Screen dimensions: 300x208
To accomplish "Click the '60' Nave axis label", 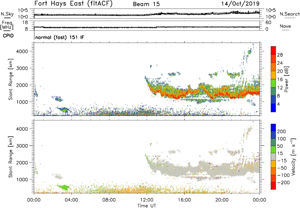I will (268, 23).
